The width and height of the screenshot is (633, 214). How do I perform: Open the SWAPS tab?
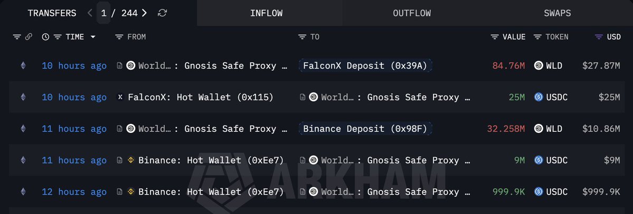coord(557,13)
